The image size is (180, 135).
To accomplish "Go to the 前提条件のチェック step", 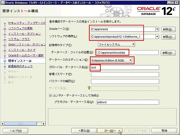I will 20,66.
